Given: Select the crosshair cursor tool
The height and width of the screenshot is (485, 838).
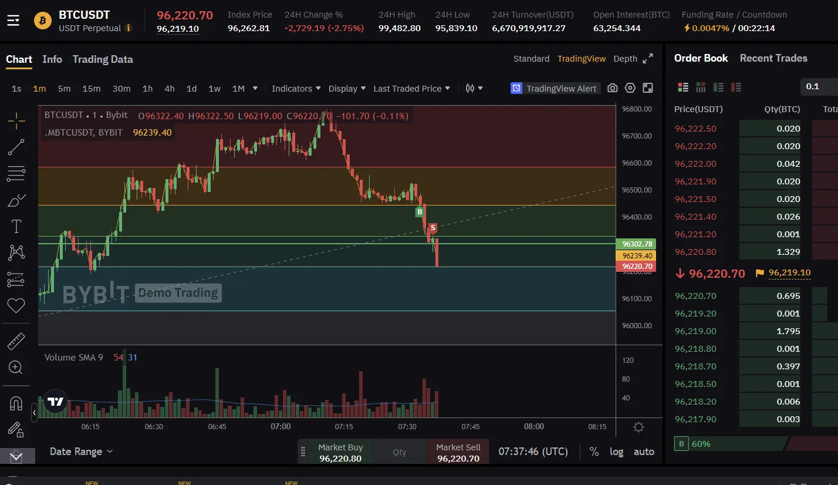Looking at the screenshot, I should pyautogui.click(x=16, y=122).
